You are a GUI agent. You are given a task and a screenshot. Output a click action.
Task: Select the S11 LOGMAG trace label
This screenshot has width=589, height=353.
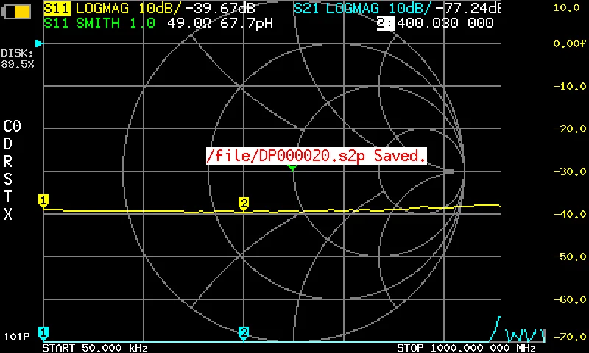click(x=112, y=8)
